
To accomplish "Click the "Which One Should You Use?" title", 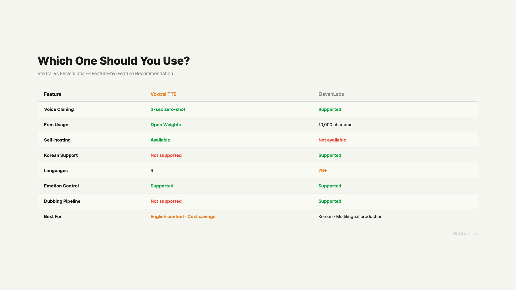I will point(114,61).
